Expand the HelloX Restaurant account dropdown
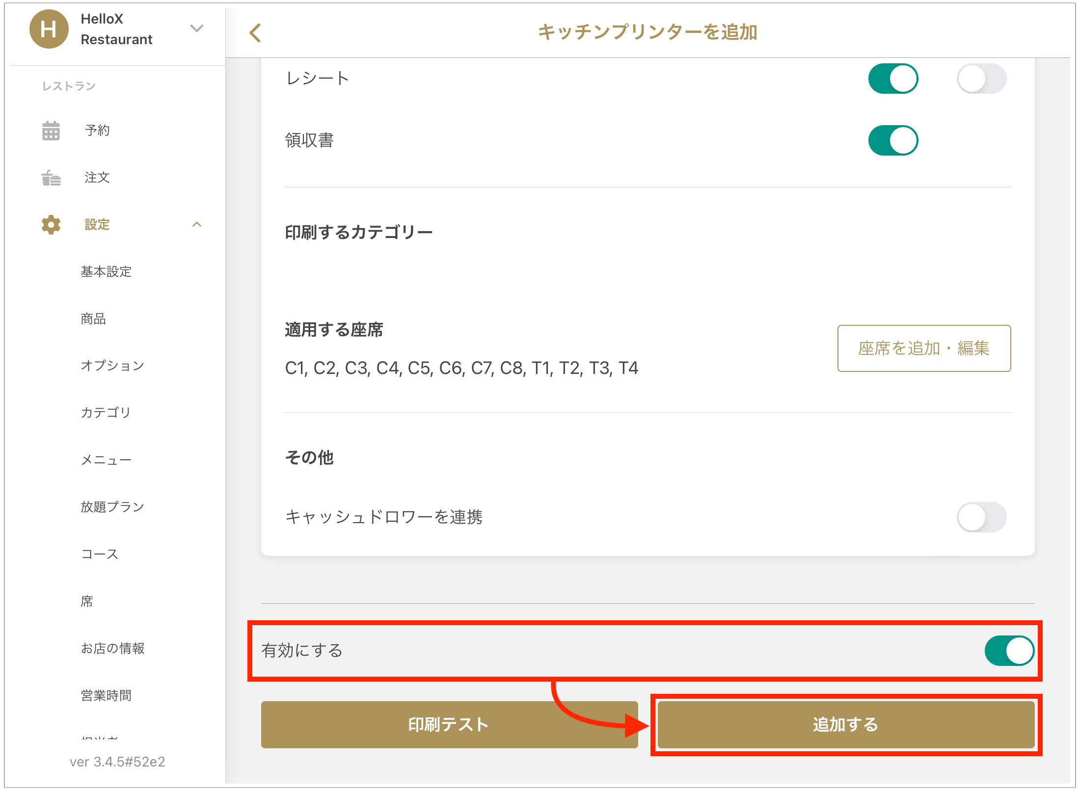 coord(196,28)
